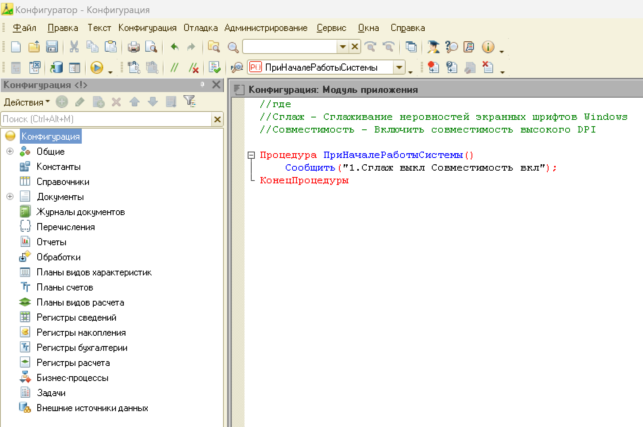Viewport: 643px width, 427px height.
Task: Click the Syntax Assistant graduate icon
Action: click(433, 47)
